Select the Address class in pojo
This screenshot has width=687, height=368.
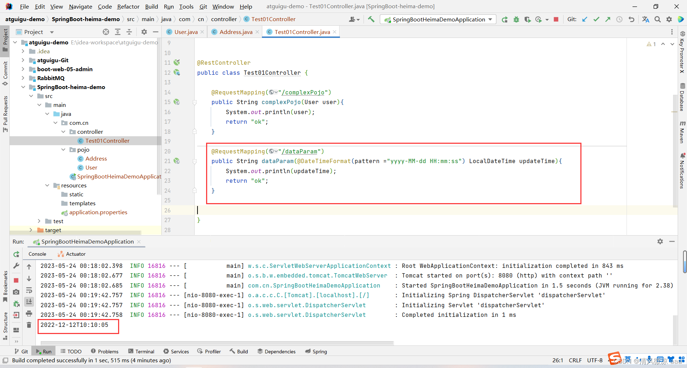coord(96,158)
